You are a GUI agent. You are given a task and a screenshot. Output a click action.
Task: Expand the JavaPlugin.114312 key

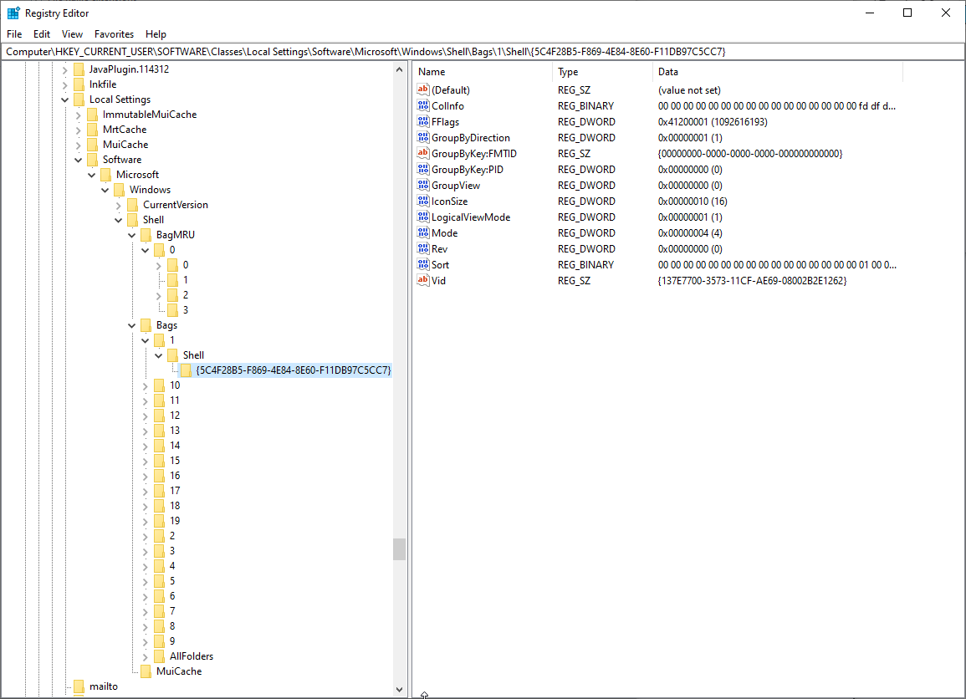pos(64,69)
